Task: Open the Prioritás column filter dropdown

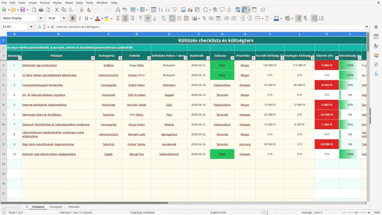Action: pyautogui.click(x=253, y=58)
